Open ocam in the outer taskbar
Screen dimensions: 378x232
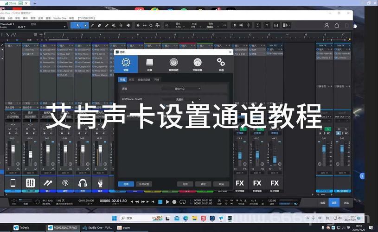(x=124, y=227)
